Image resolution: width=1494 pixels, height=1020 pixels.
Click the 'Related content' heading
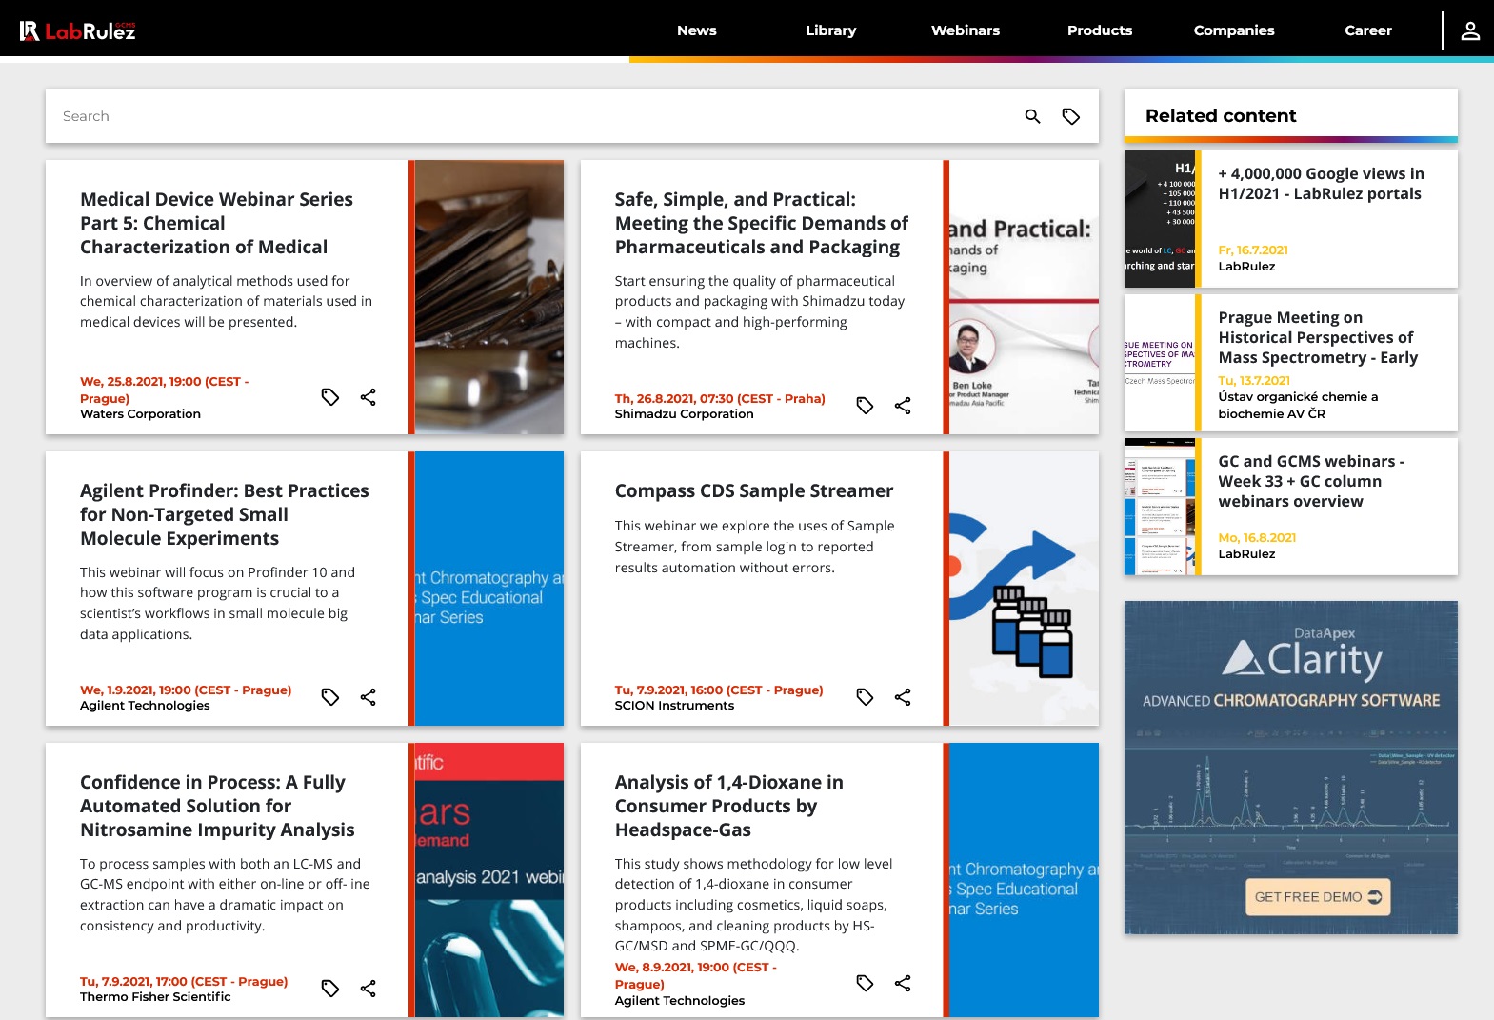1221,115
